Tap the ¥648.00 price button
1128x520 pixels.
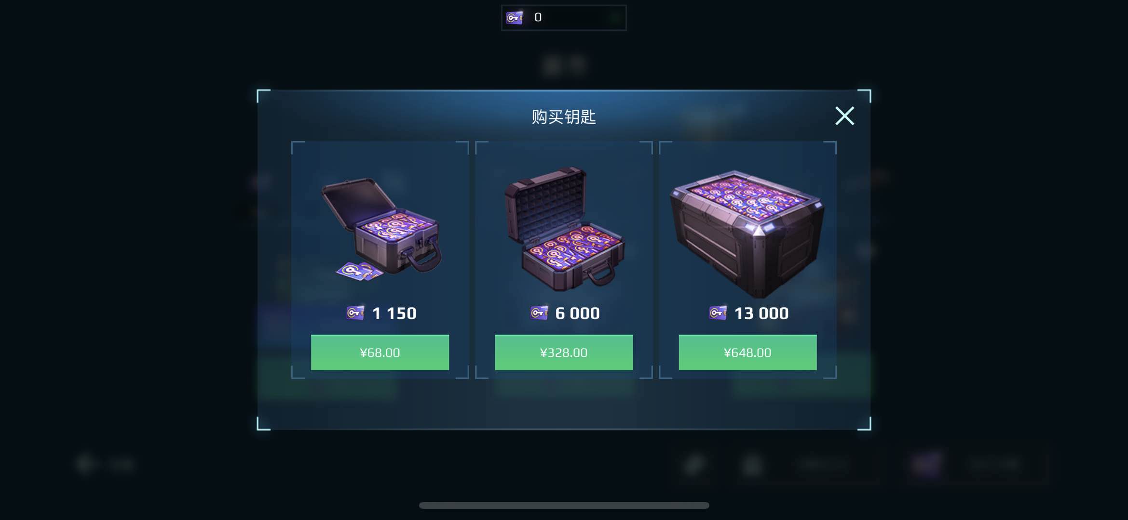pyautogui.click(x=747, y=352)
